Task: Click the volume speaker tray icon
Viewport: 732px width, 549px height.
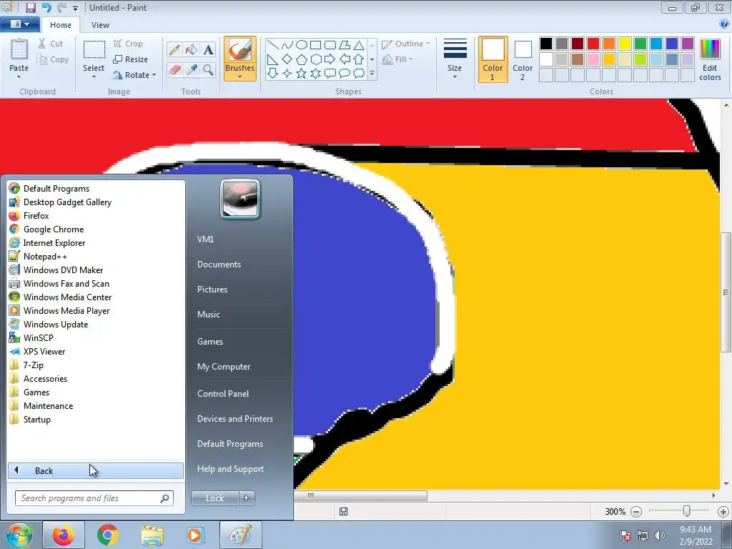Action: coord(660,535)
